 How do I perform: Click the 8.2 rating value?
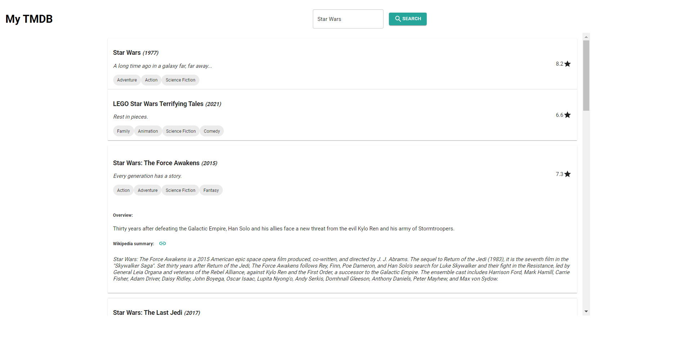pos(559,64)
